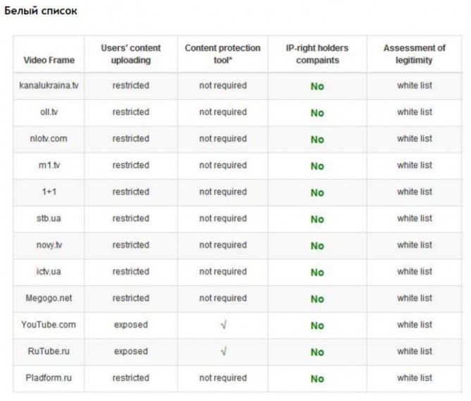Click the checkmark in the RuTube.ru row

pyautogui.click(x=223, y=352)
